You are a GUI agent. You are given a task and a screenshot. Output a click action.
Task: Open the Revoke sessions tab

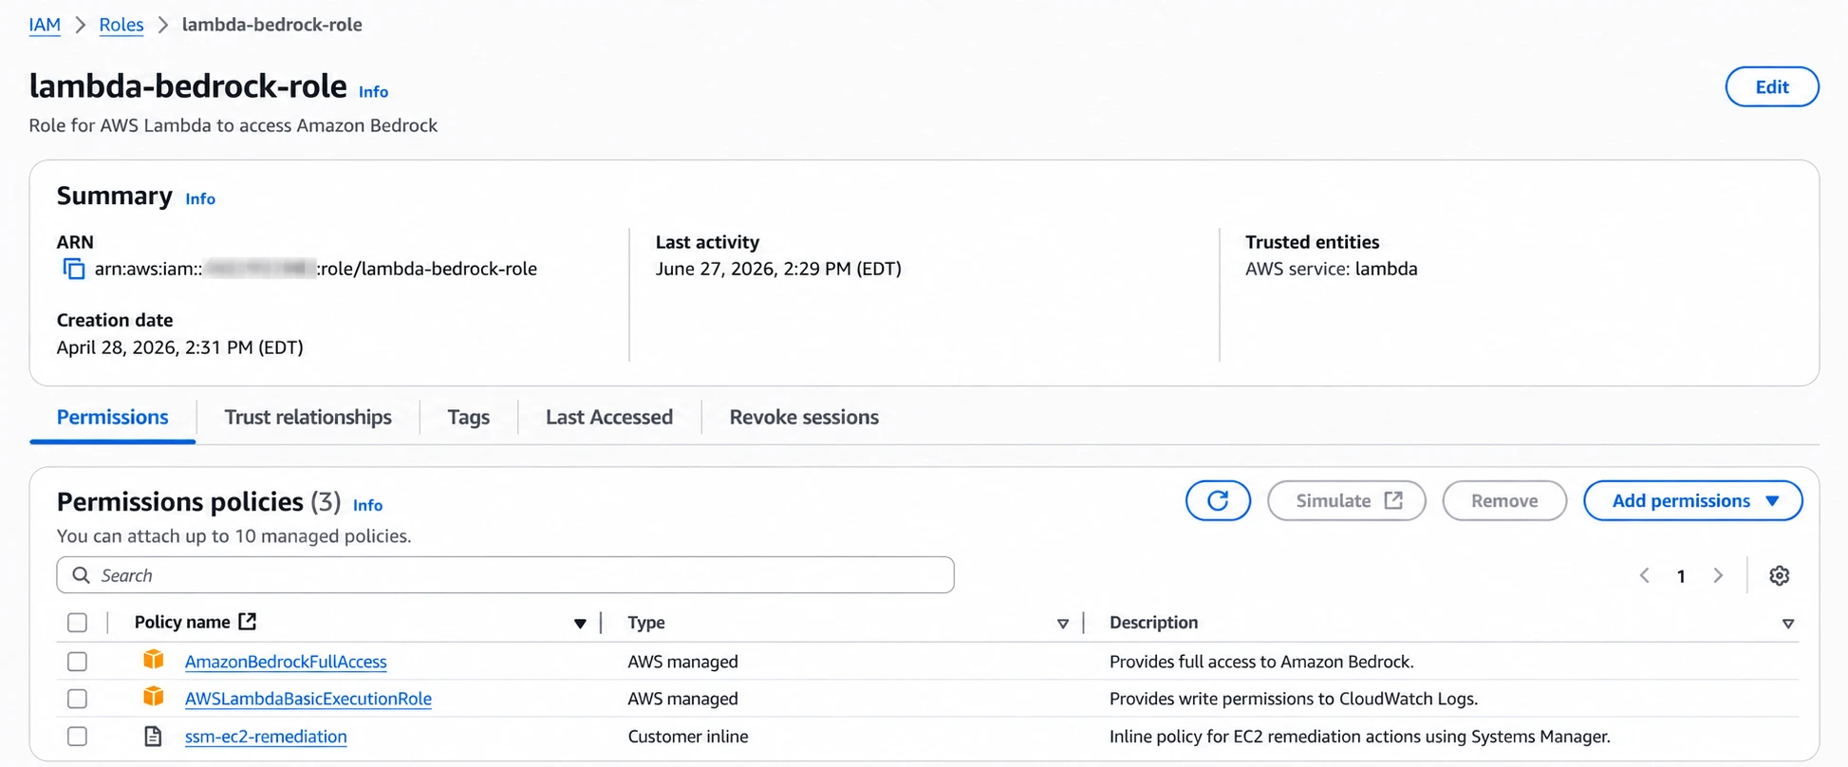click(x=804, y=417)
